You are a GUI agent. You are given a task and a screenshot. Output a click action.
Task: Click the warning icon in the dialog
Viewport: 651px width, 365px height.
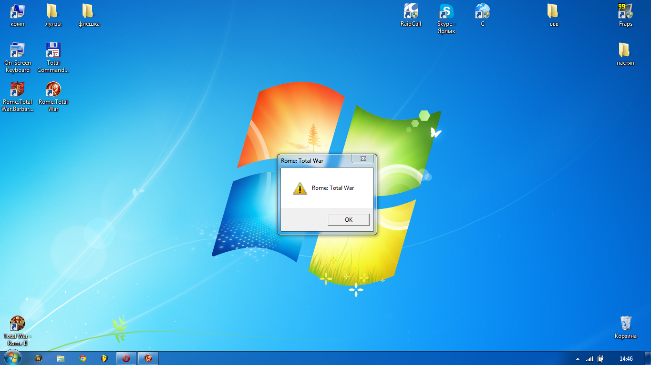(x=300, y=188)
